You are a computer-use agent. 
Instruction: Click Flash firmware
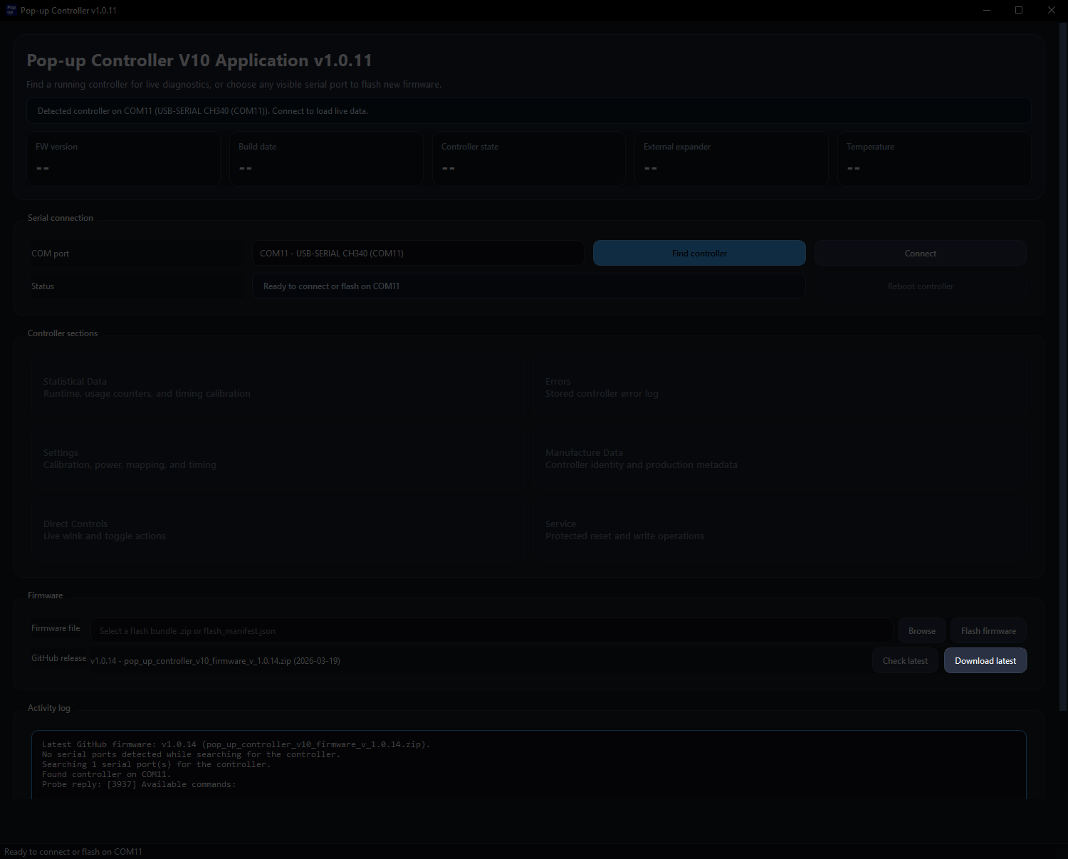click(988, 630)
